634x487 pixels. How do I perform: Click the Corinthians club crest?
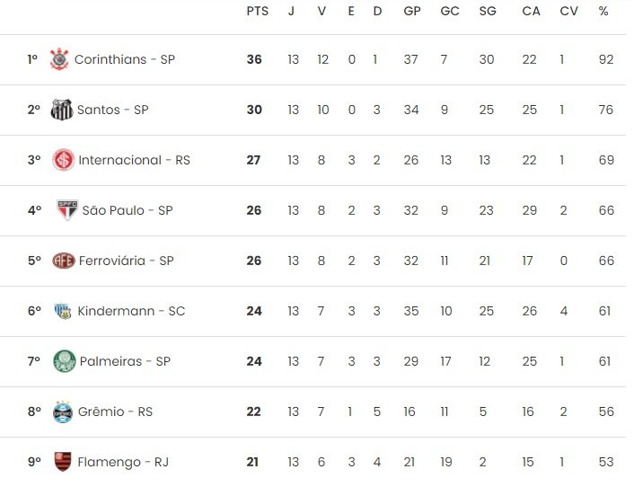[59, 59]
